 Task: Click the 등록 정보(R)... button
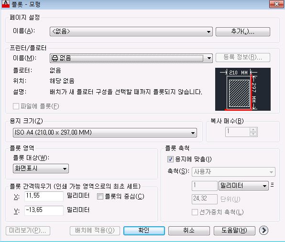pyautogui.click(x=243, y=57)
